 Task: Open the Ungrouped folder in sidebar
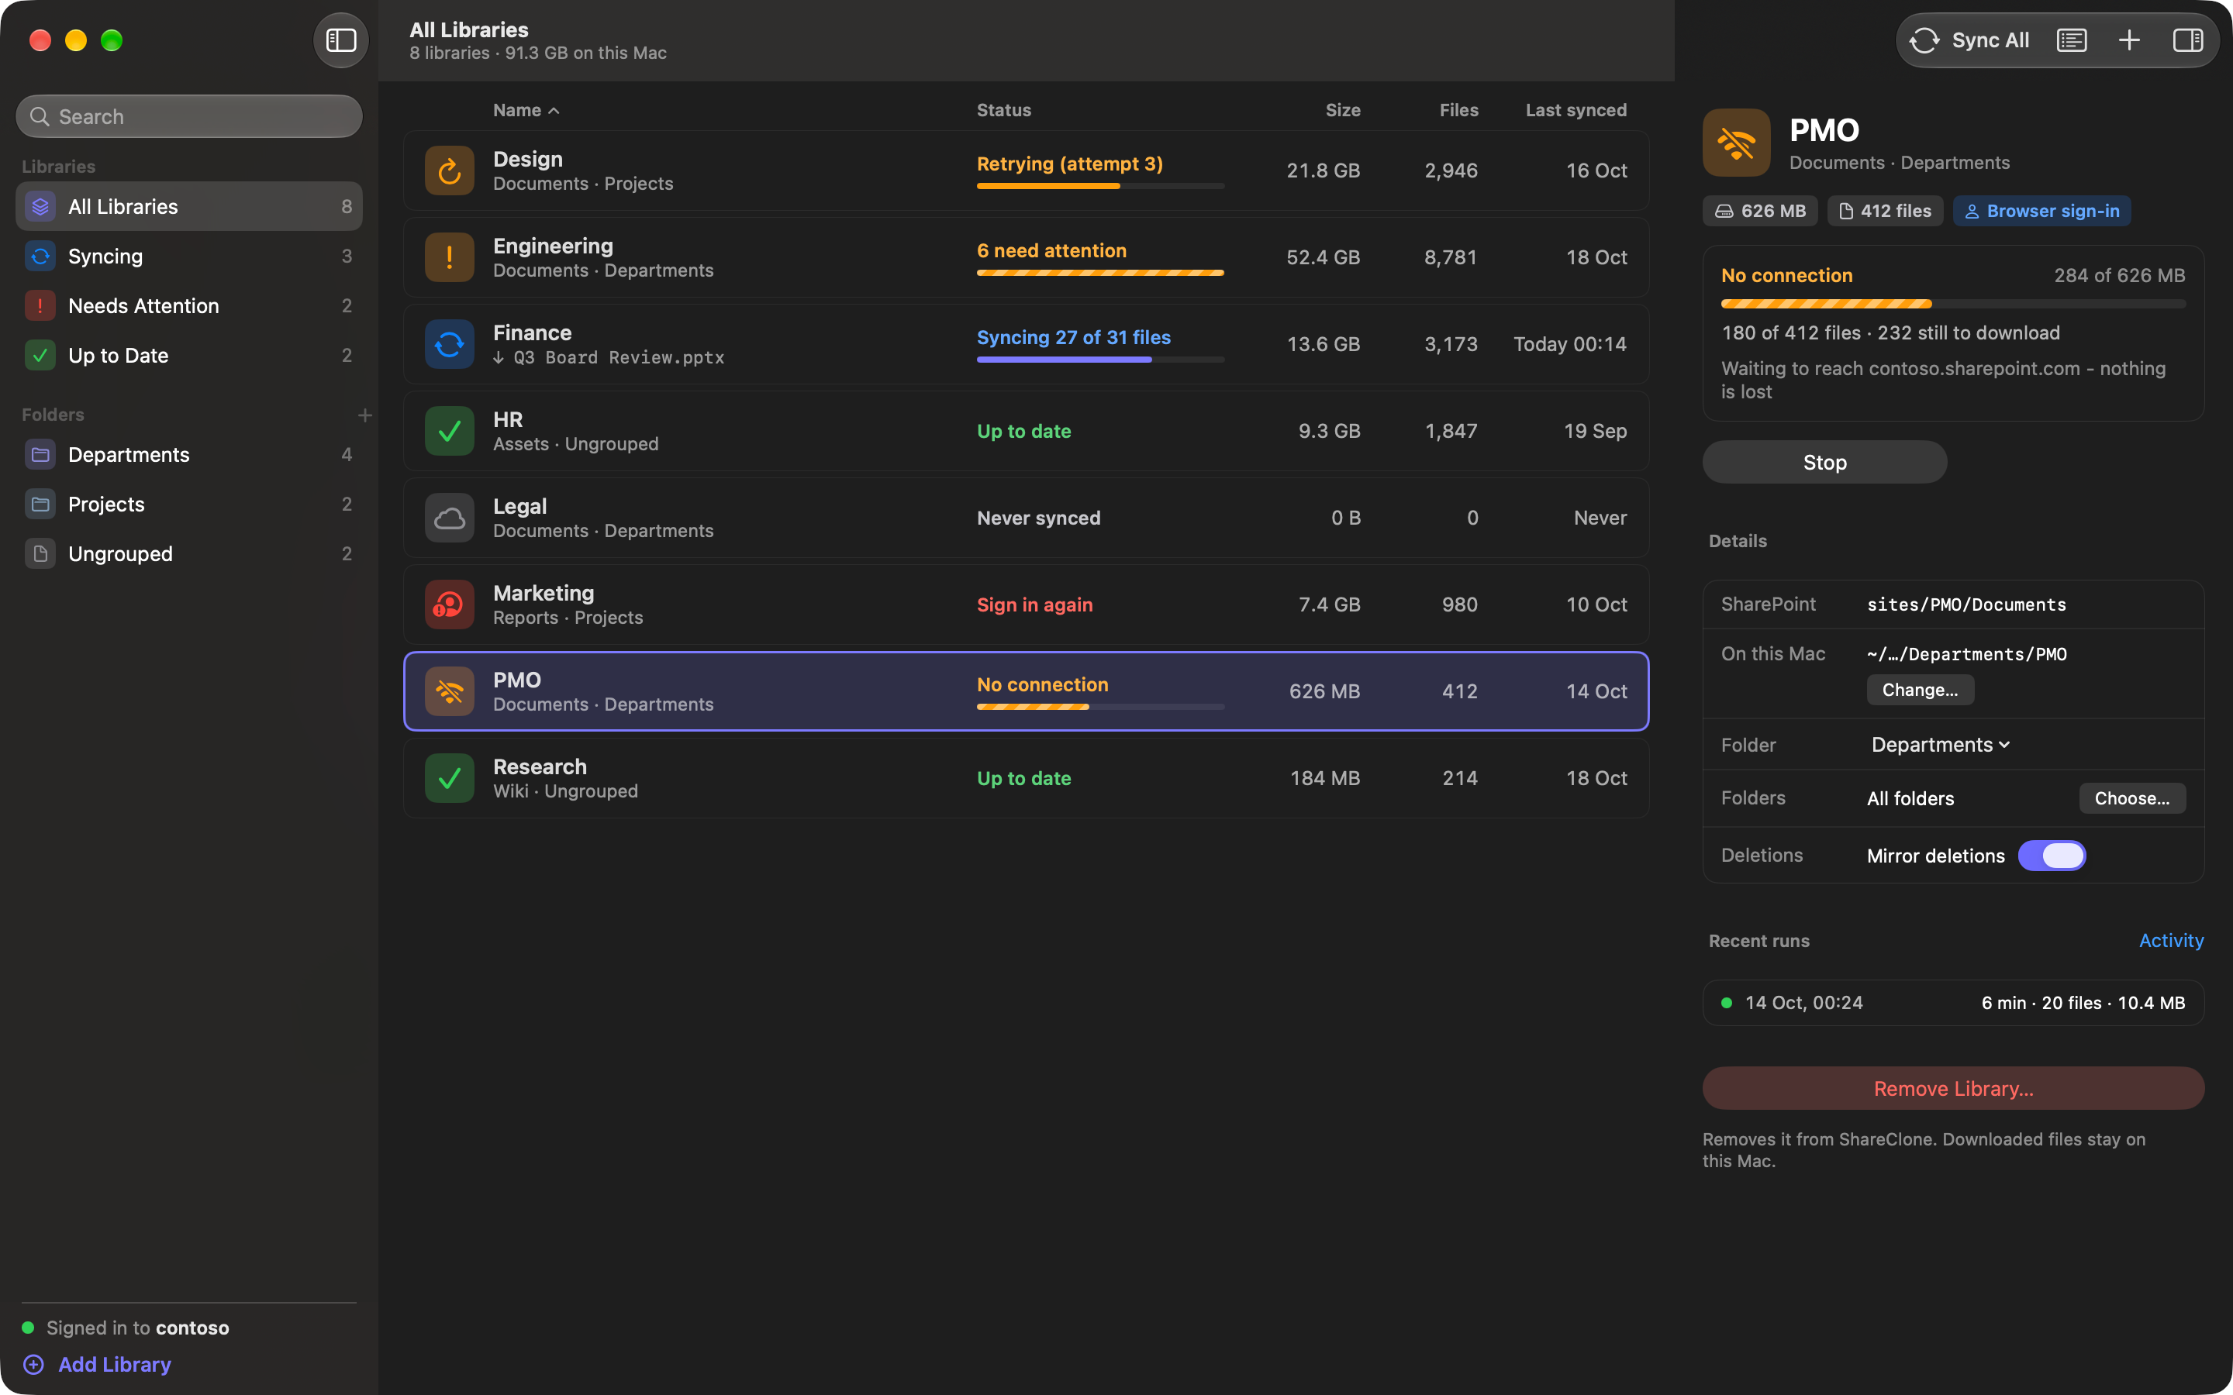click(x=189, y=553)
